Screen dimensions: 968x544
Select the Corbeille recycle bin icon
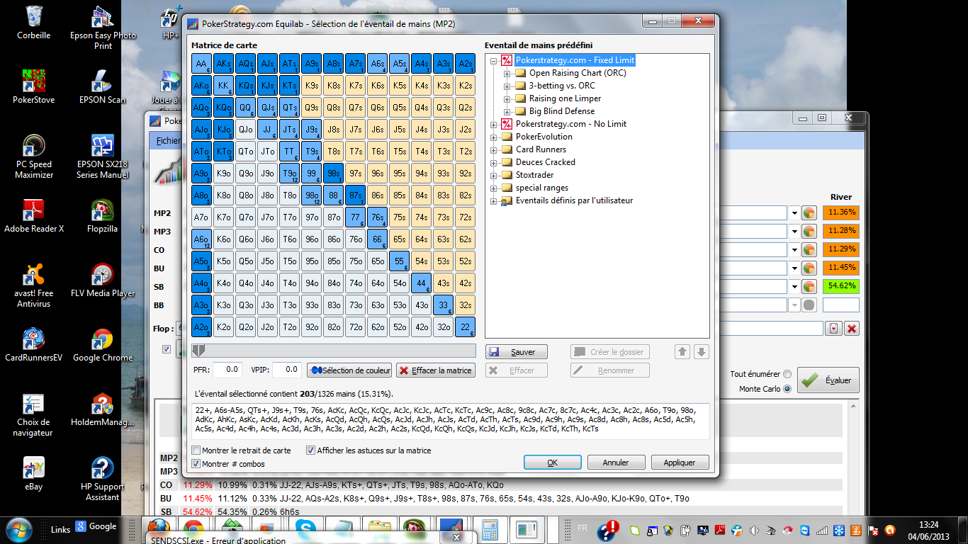(x=33, y=21)
